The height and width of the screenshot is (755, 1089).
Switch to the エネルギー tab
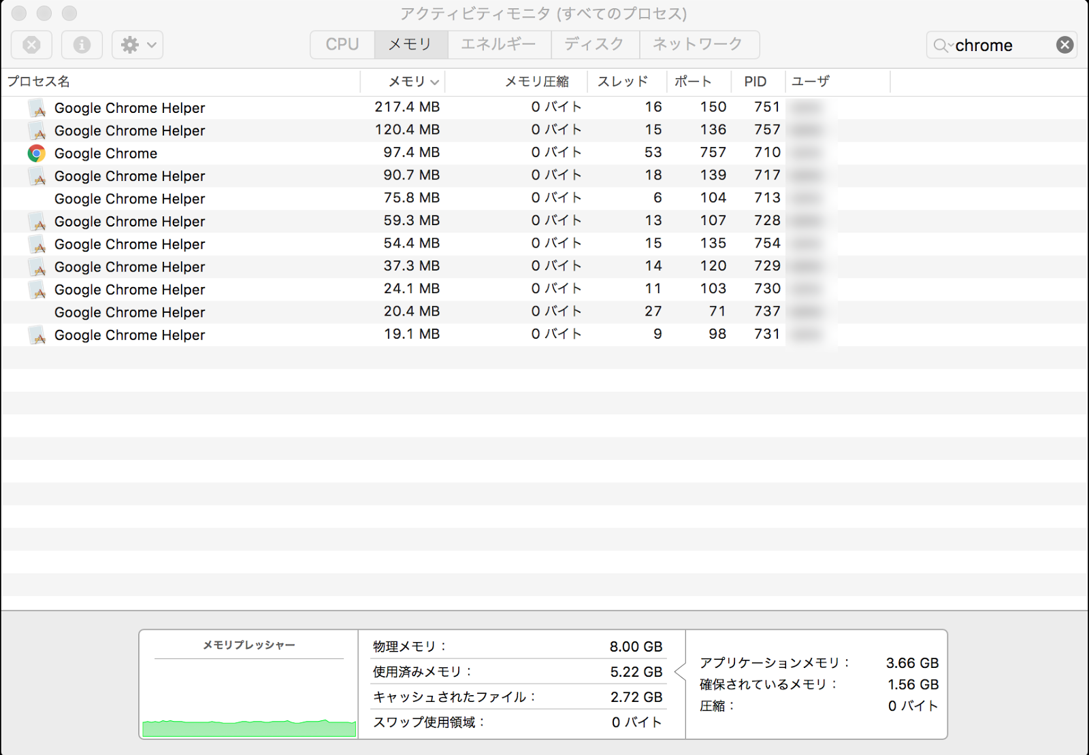click(x=499, y=44)
